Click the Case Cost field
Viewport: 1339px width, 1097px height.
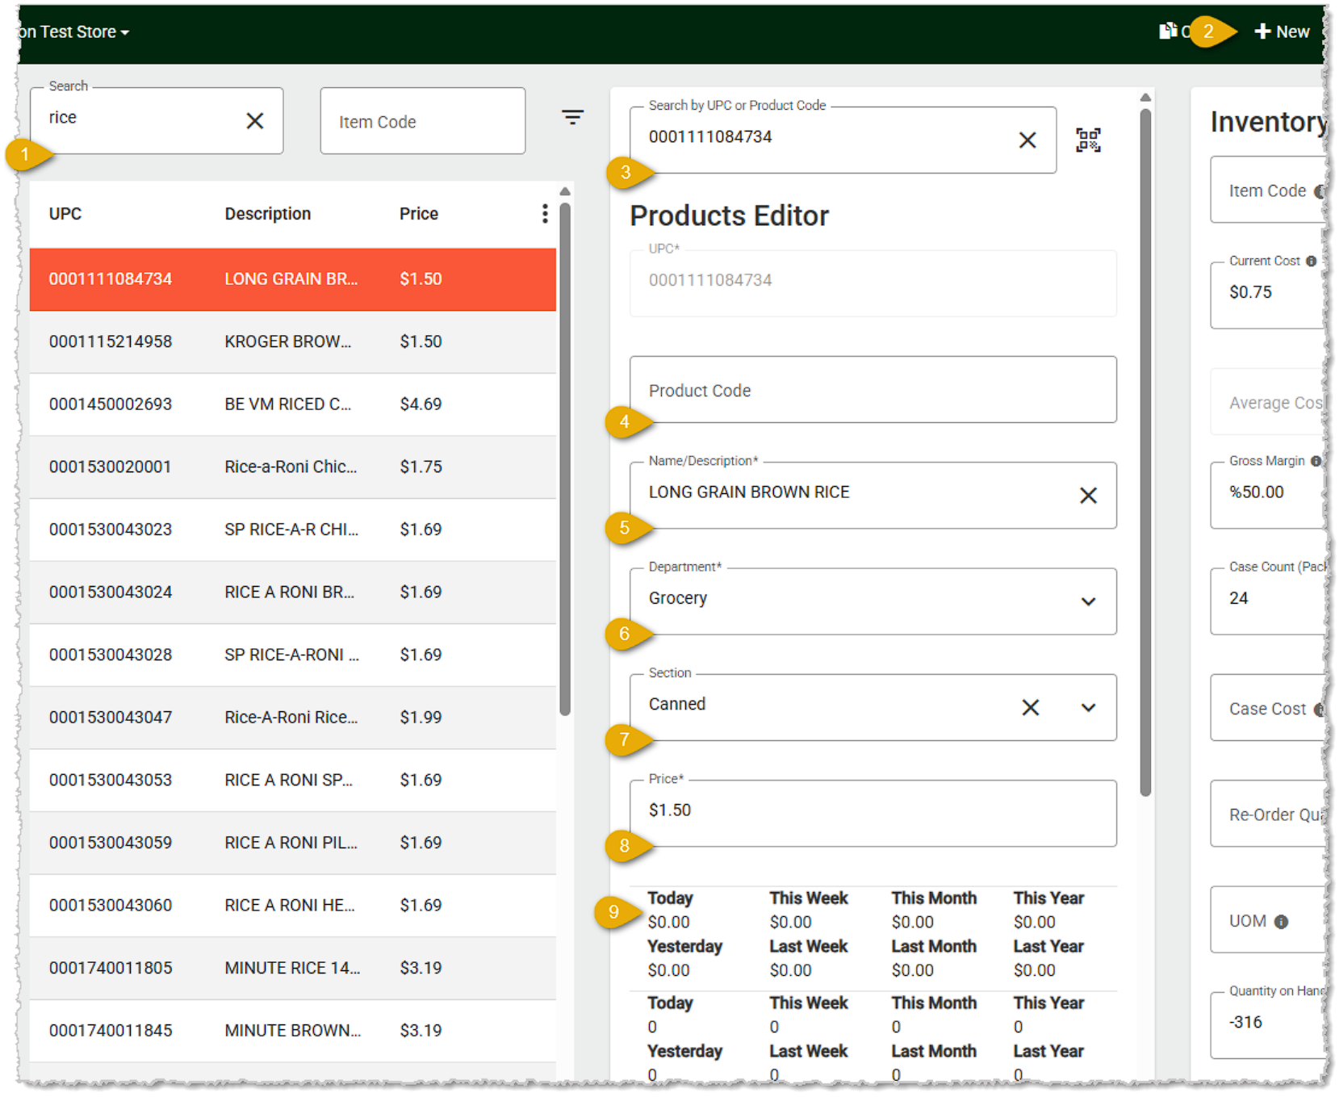pos(1267,708)
